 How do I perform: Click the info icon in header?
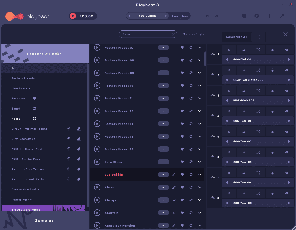coord(269,16)
